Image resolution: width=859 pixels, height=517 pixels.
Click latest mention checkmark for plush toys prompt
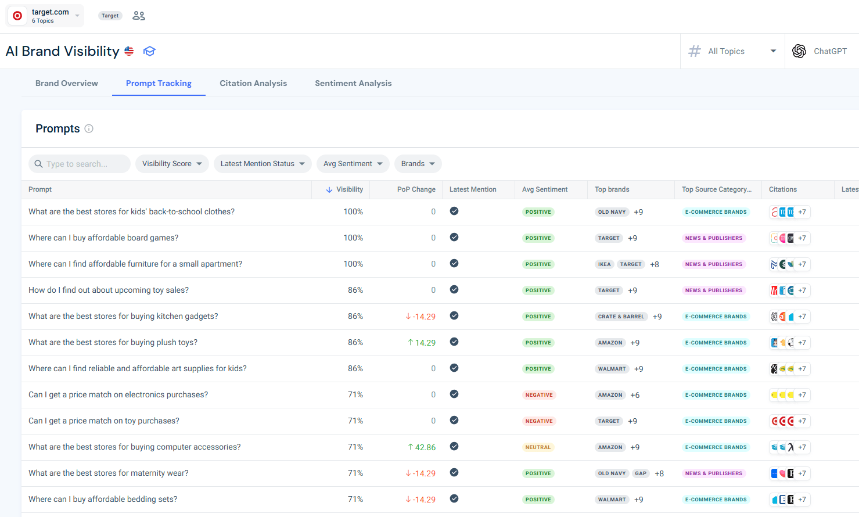coord(454,342)
